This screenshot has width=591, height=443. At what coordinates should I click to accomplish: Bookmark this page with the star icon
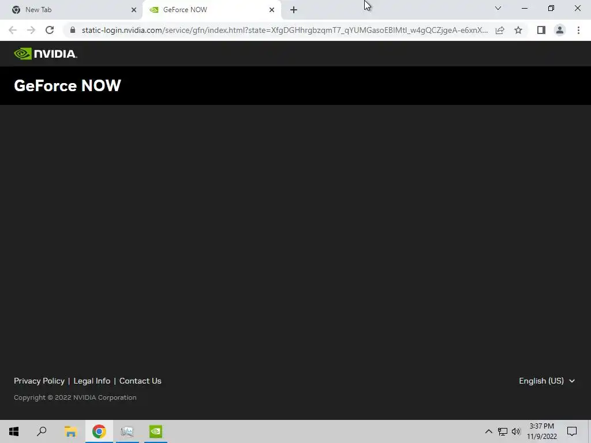tap(518, 30)
